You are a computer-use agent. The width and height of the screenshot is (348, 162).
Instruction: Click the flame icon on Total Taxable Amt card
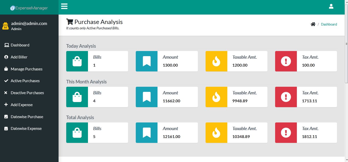216,133
